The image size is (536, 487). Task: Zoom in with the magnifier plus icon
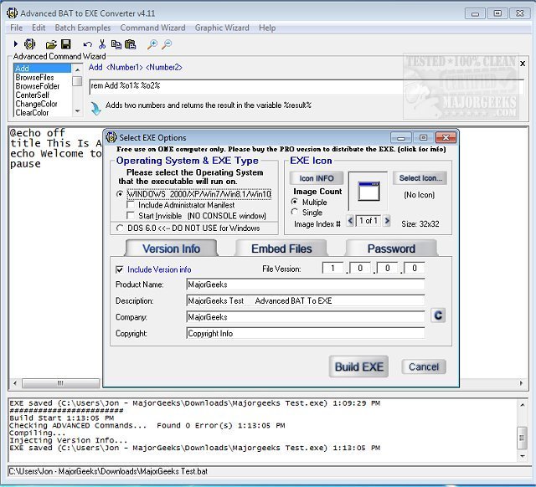[152, 44]
